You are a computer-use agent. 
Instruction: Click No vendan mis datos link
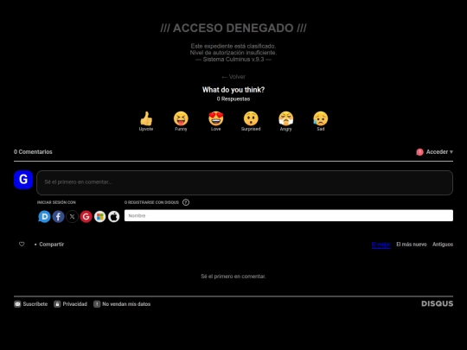coord(122,304)
